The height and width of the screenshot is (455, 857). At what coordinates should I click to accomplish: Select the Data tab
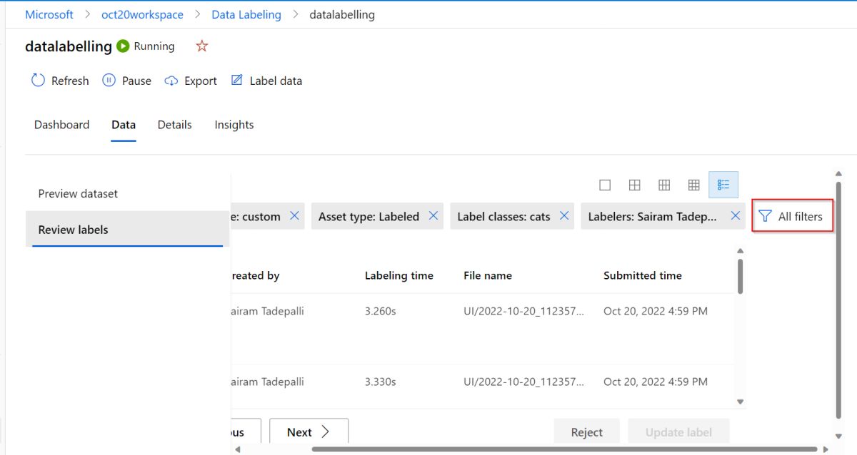tap(124, 125)
